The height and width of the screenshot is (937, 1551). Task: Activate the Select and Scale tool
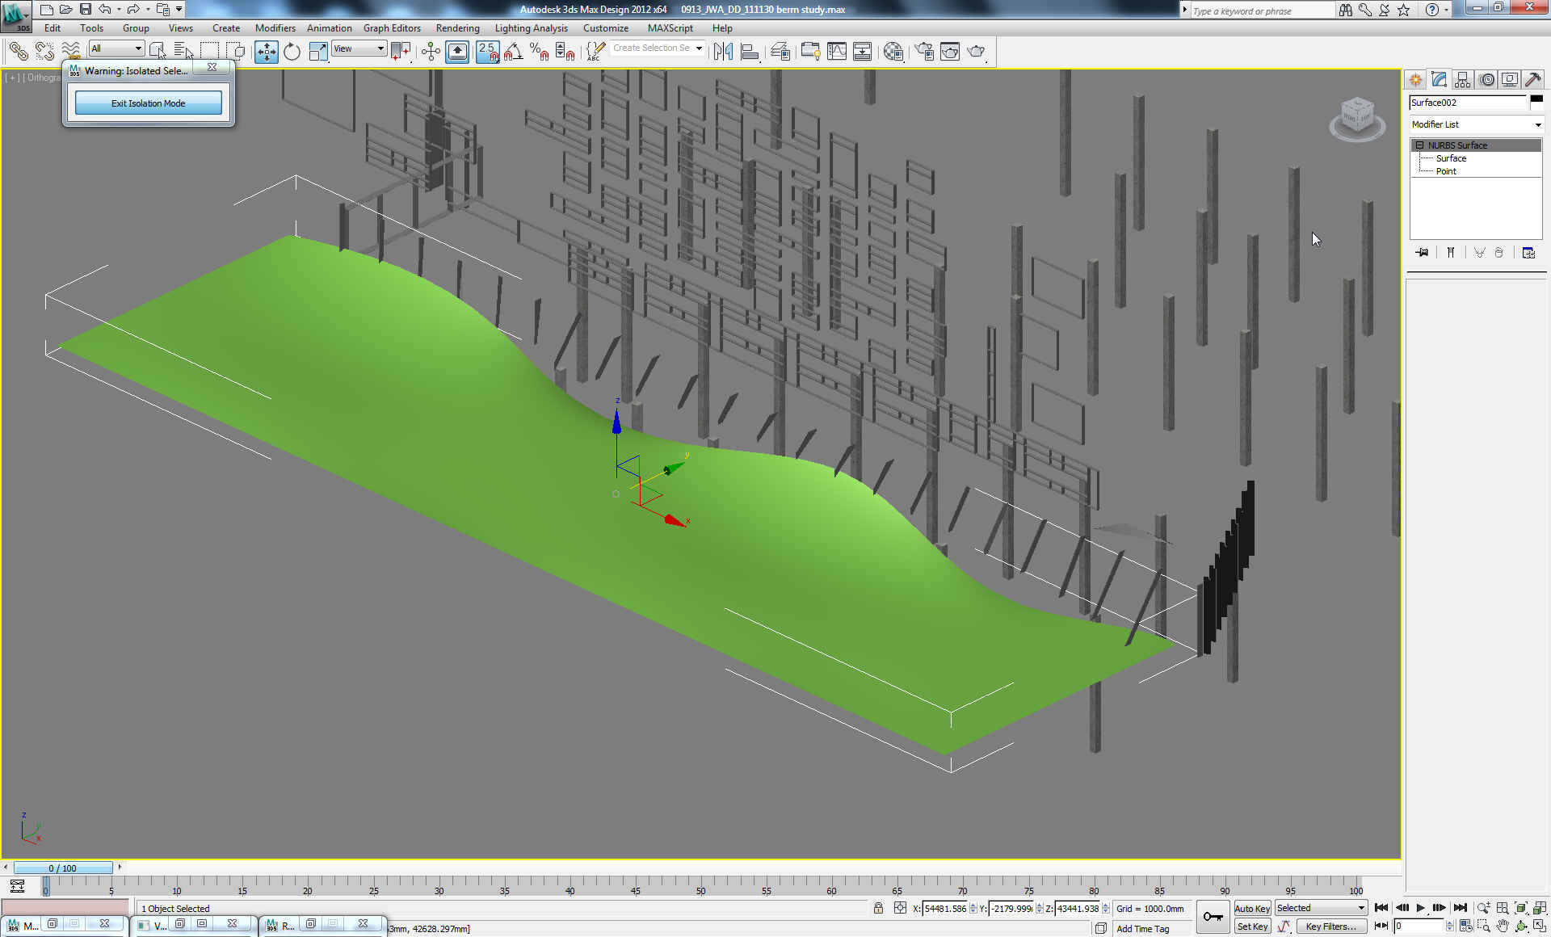(318, 52)
